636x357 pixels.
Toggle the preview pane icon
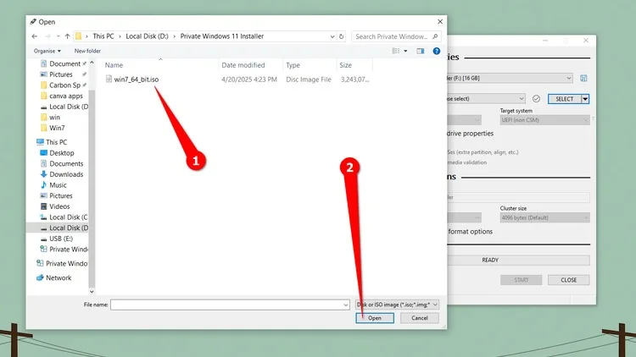(x=421, y=51)
